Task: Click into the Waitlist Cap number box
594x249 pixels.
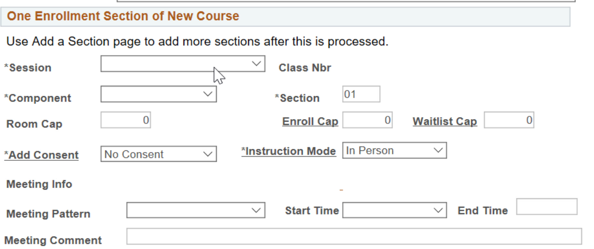Action: [509, 120]
